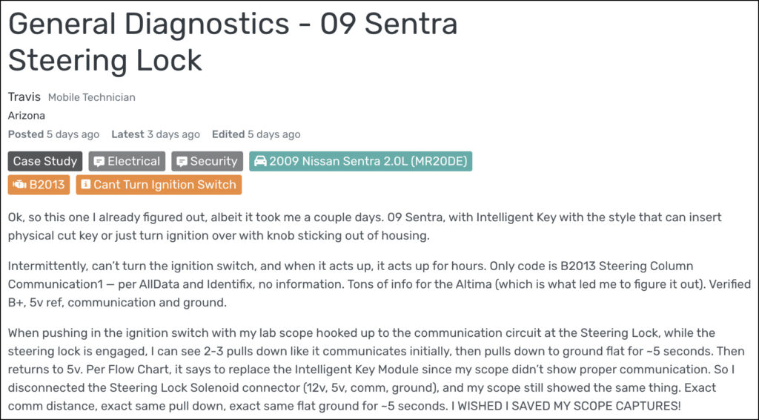
Task: Click the info icon in symptom tag
Action: point(85,184)
